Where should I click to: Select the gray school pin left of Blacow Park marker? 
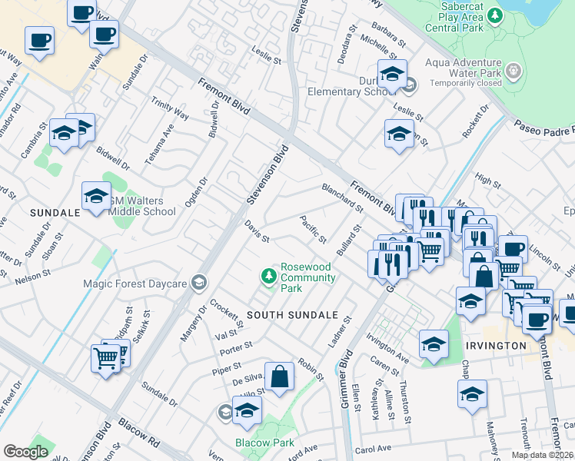click(x=224, y=412)
